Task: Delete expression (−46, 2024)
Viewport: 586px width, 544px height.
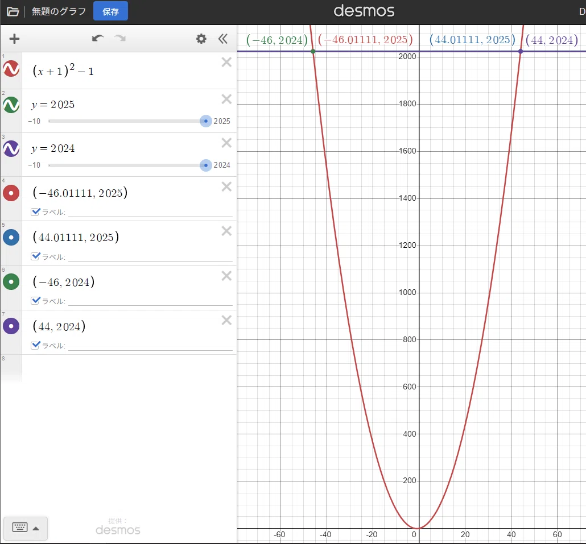Action: tap(226, 276)
